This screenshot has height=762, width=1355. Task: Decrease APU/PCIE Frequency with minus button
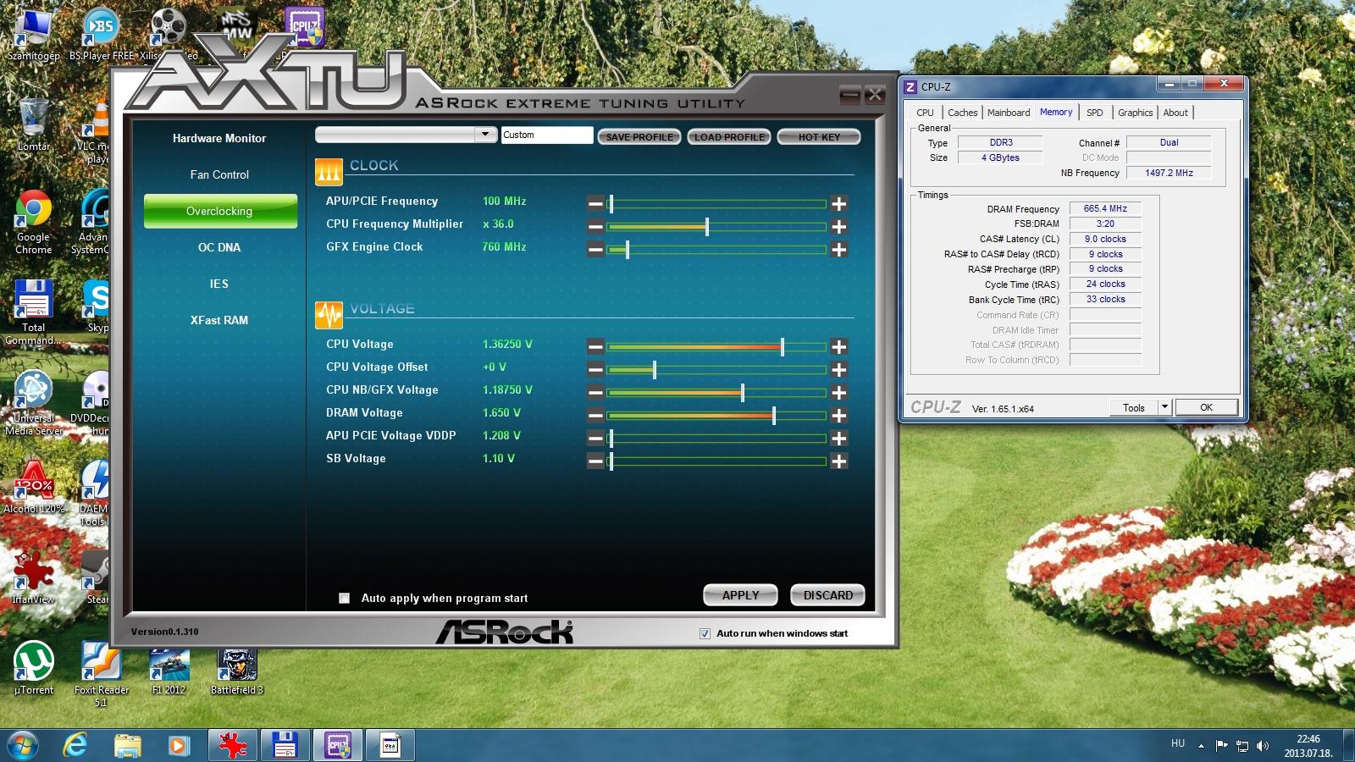tap(595, 204)
